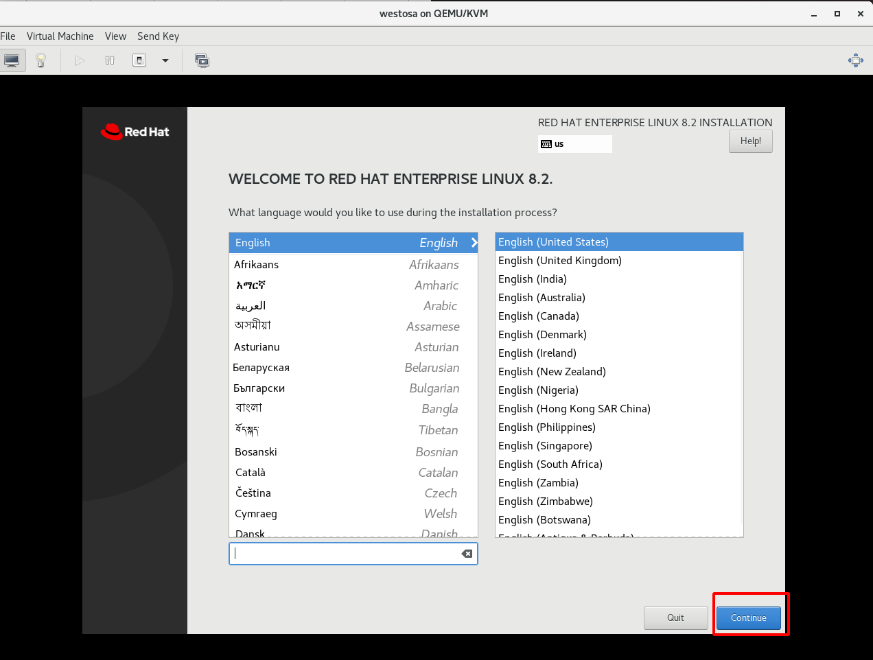Select Cymraeg (Welsh) language

click(353, 514)
